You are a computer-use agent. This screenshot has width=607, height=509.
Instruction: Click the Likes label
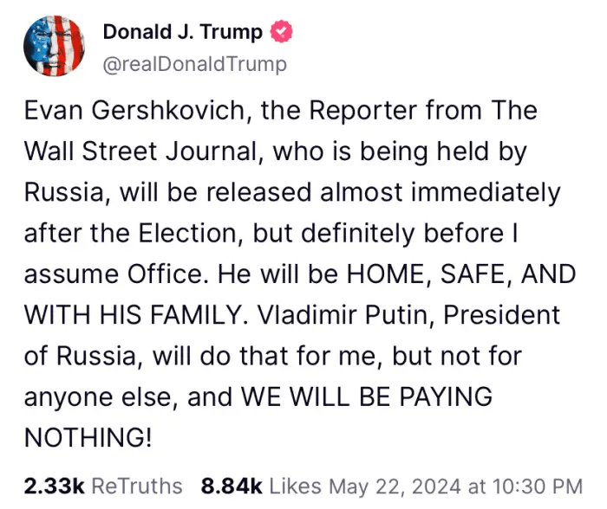click(295, 486)
